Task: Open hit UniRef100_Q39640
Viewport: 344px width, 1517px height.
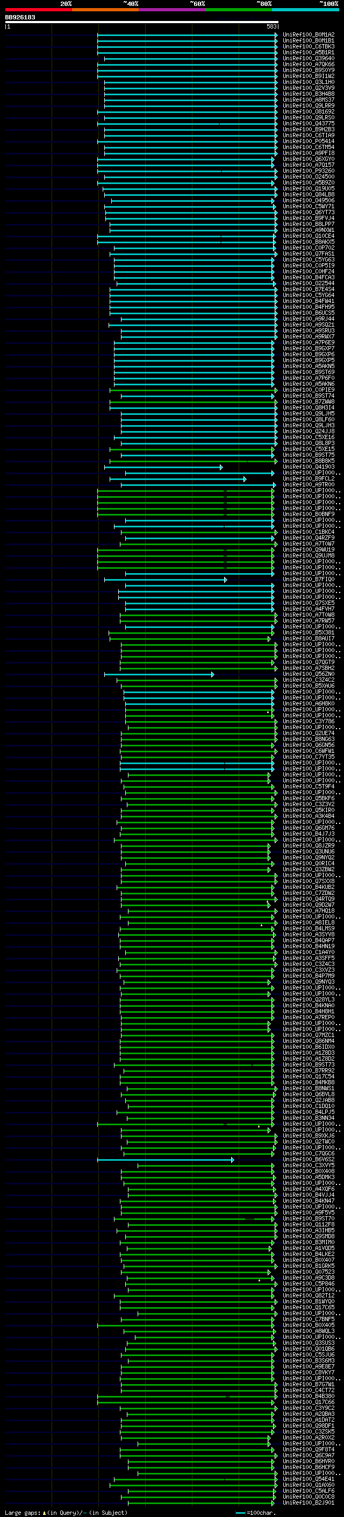Action: coord(309,58)
